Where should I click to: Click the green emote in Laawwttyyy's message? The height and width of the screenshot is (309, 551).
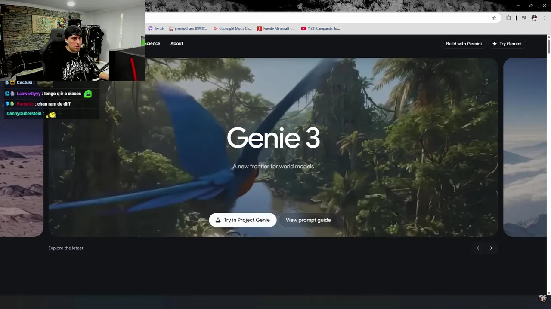coord(88,94)
